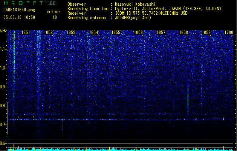Click the cyan signal level graph at bottom

[x=120, y=149]
